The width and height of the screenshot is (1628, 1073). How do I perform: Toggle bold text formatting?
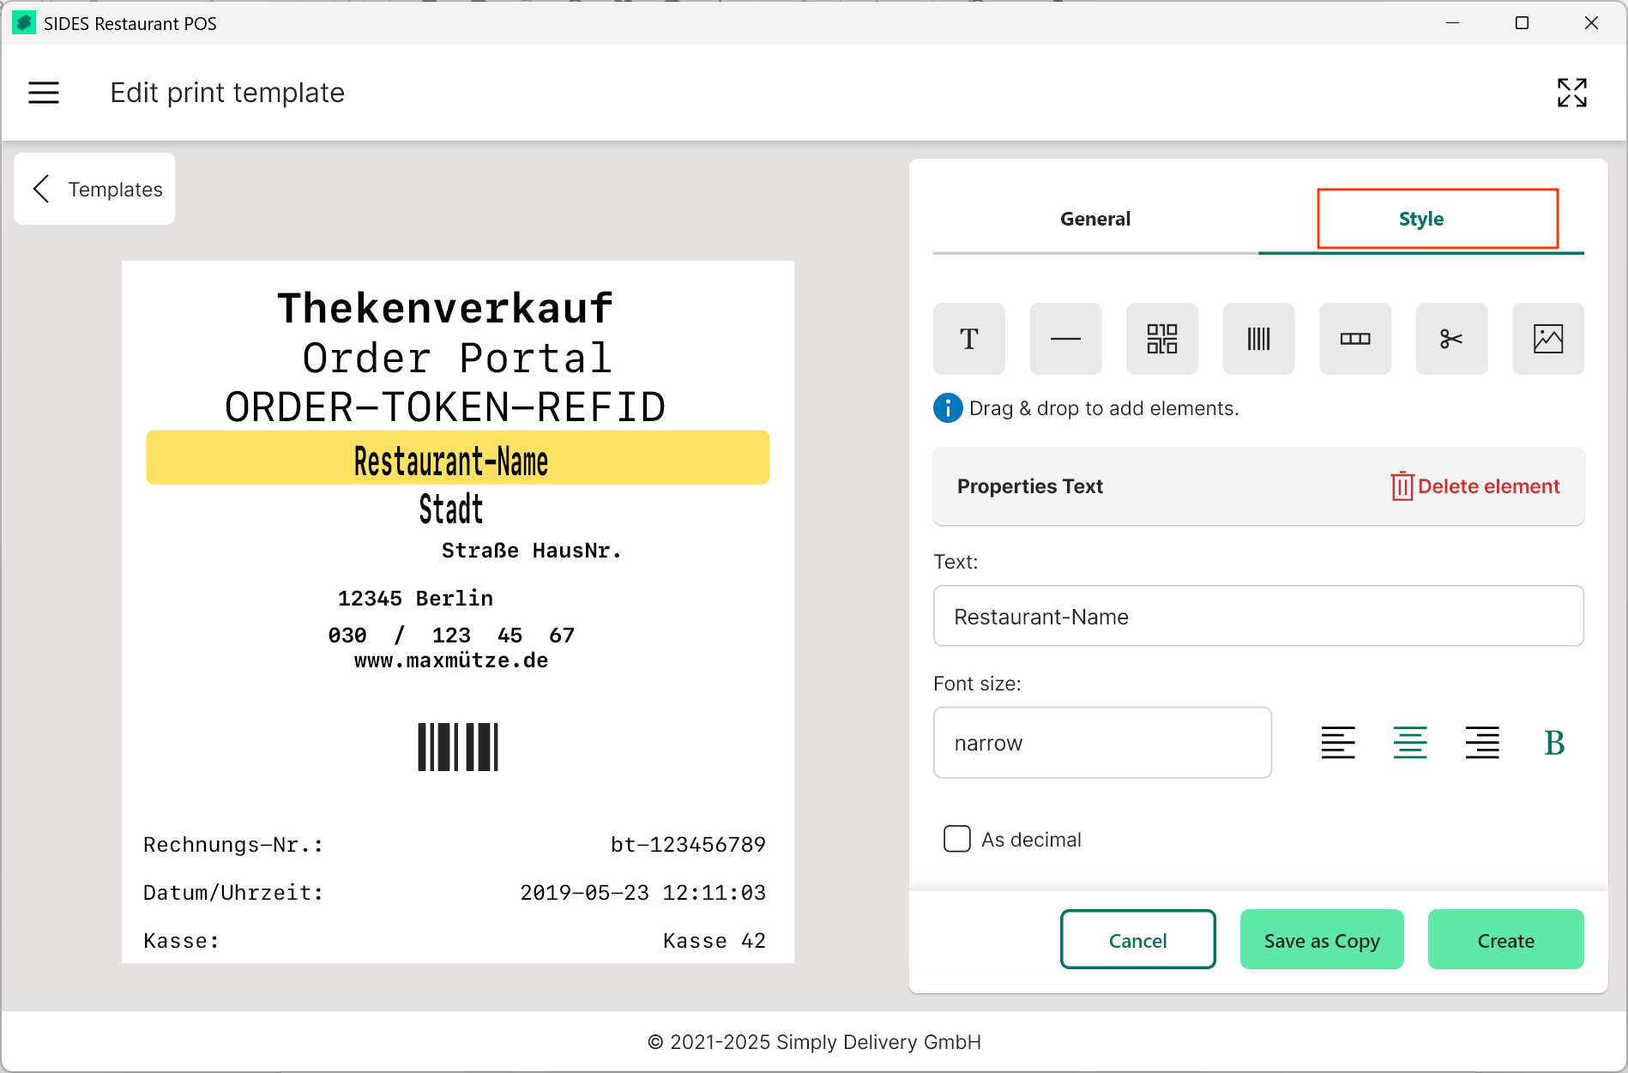tap(1554, 743)
